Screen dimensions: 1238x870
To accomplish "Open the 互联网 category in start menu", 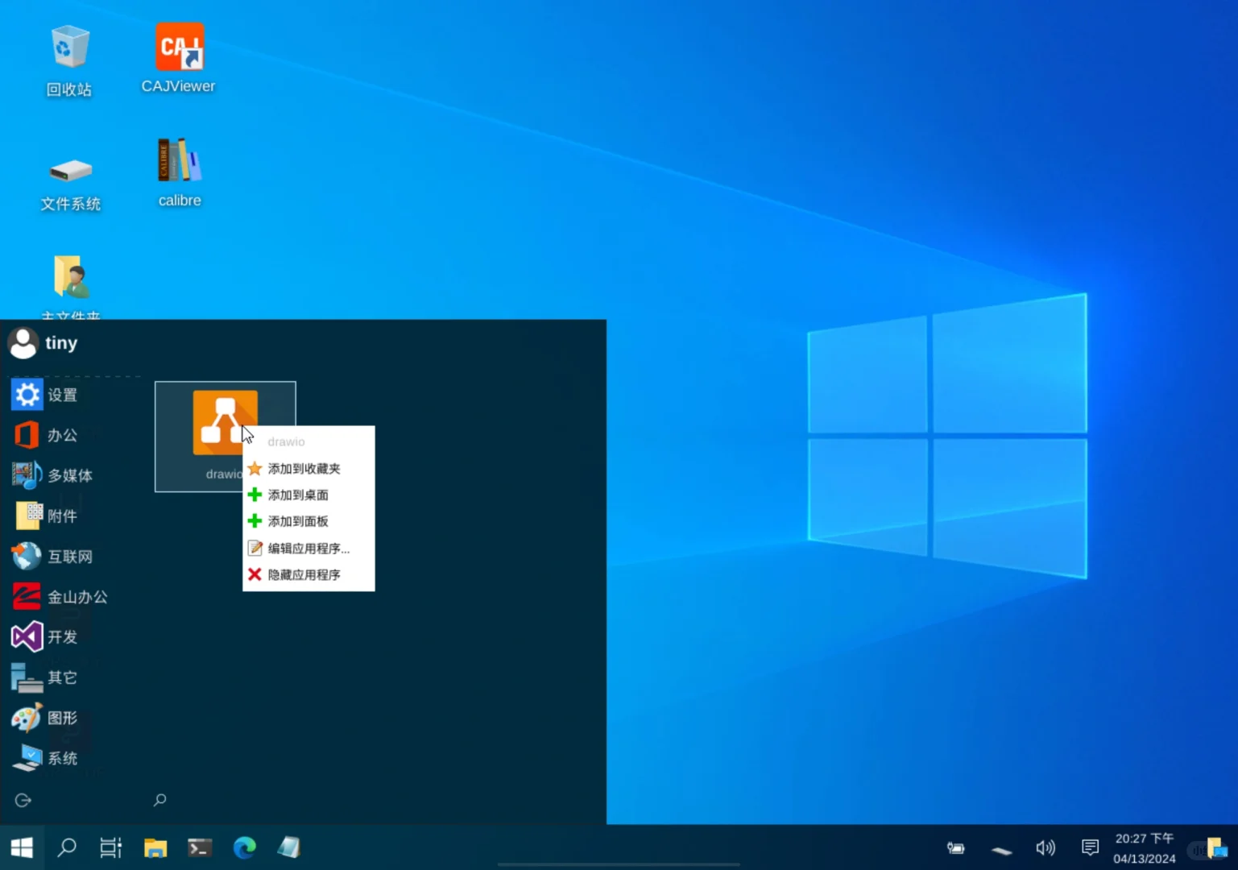I will pyautogui.click(x=53, y=556).
